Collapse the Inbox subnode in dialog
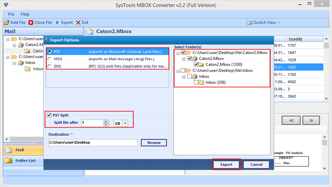332x187 pixels. coord(183,77)
